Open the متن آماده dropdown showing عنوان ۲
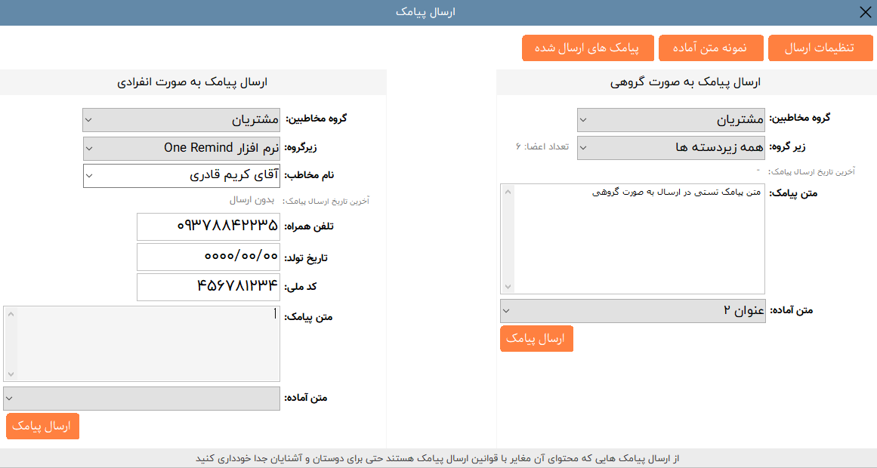Screen dimensions: 877x468 click(632, 310)
